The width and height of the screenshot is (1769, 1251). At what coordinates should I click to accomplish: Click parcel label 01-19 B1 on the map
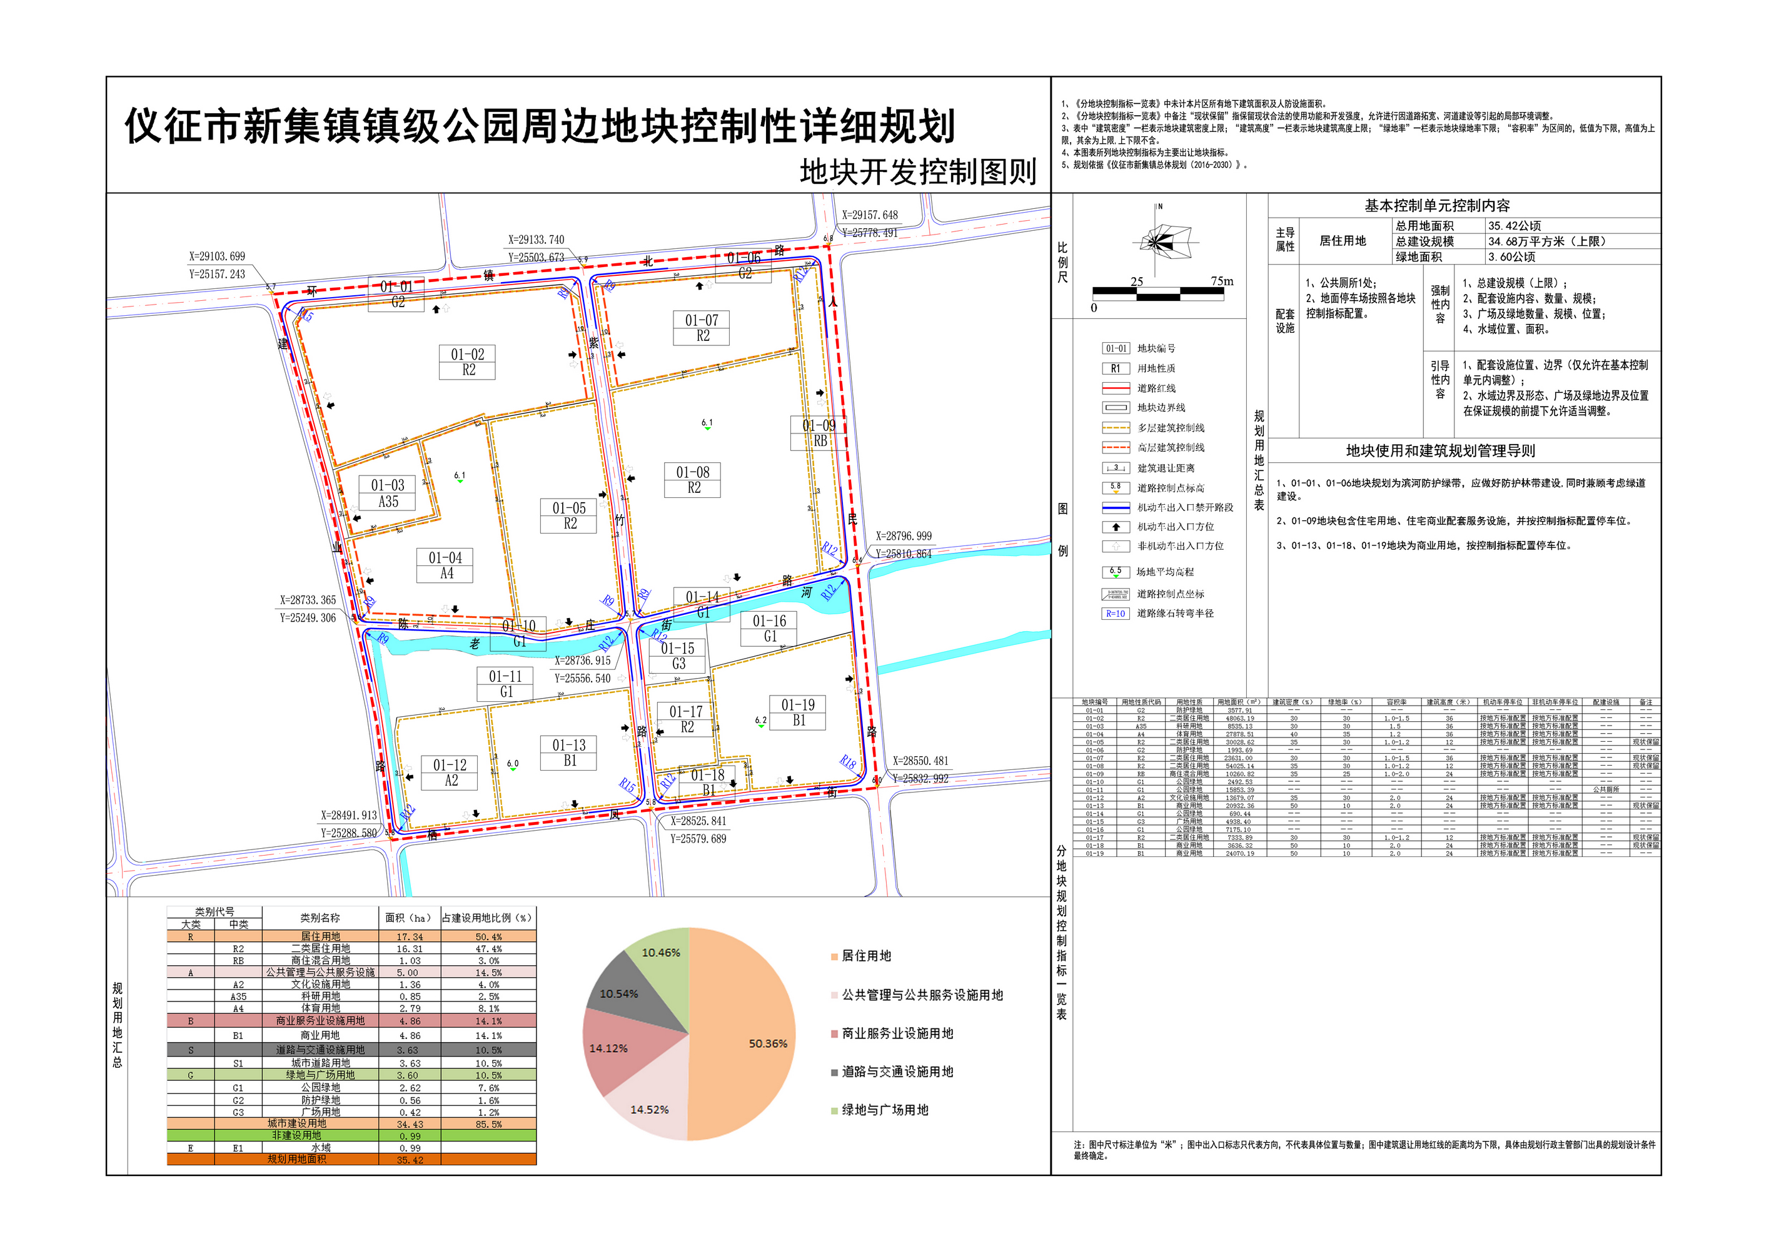(797, 712)
